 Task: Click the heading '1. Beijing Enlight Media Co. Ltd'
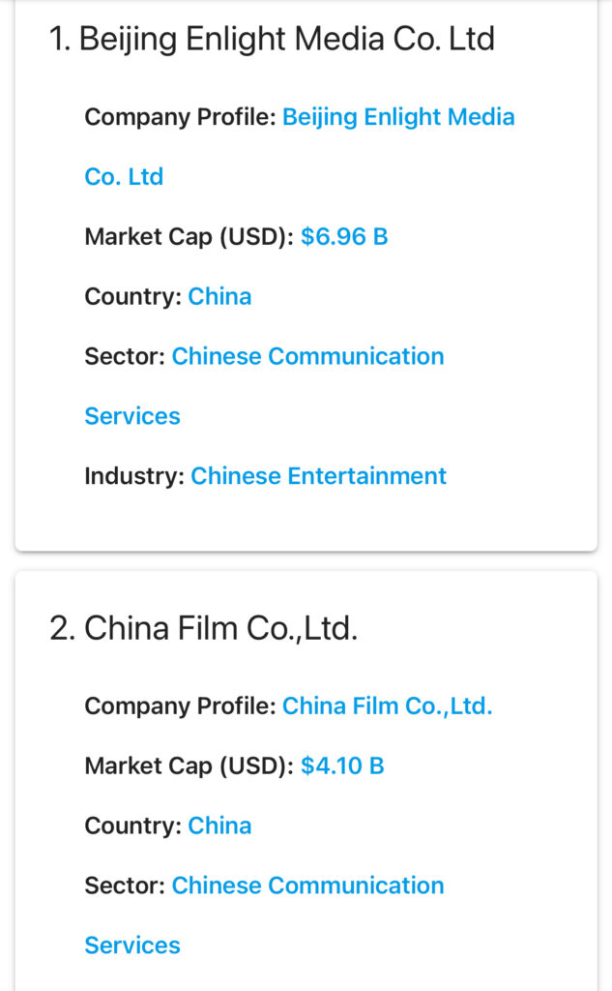[272, 40]
